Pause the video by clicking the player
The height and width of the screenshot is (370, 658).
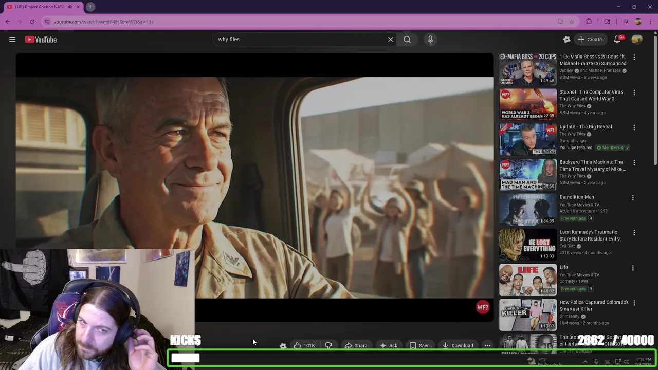254,187
